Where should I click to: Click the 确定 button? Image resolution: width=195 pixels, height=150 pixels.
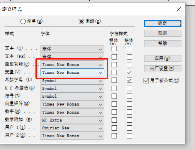click(x=162, y=23)
